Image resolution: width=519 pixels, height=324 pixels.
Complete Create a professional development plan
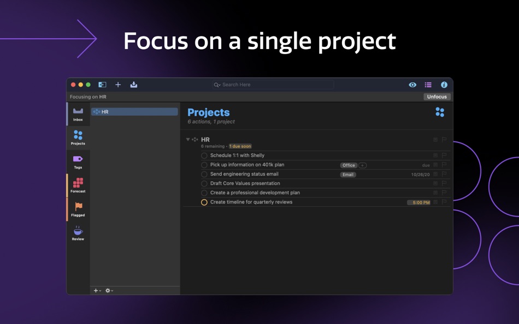[204, 193]
